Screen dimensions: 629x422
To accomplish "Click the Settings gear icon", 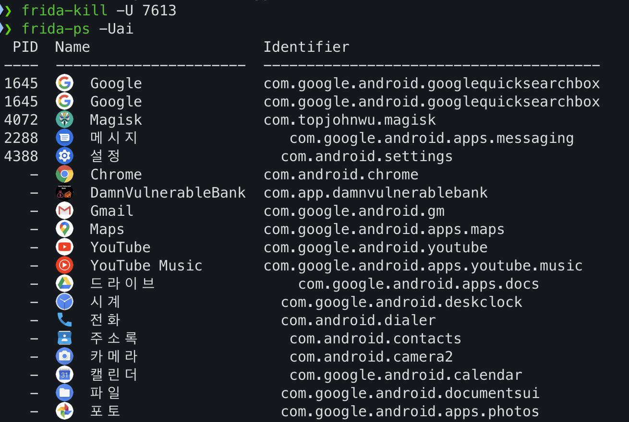I will (x=64, y=156).
